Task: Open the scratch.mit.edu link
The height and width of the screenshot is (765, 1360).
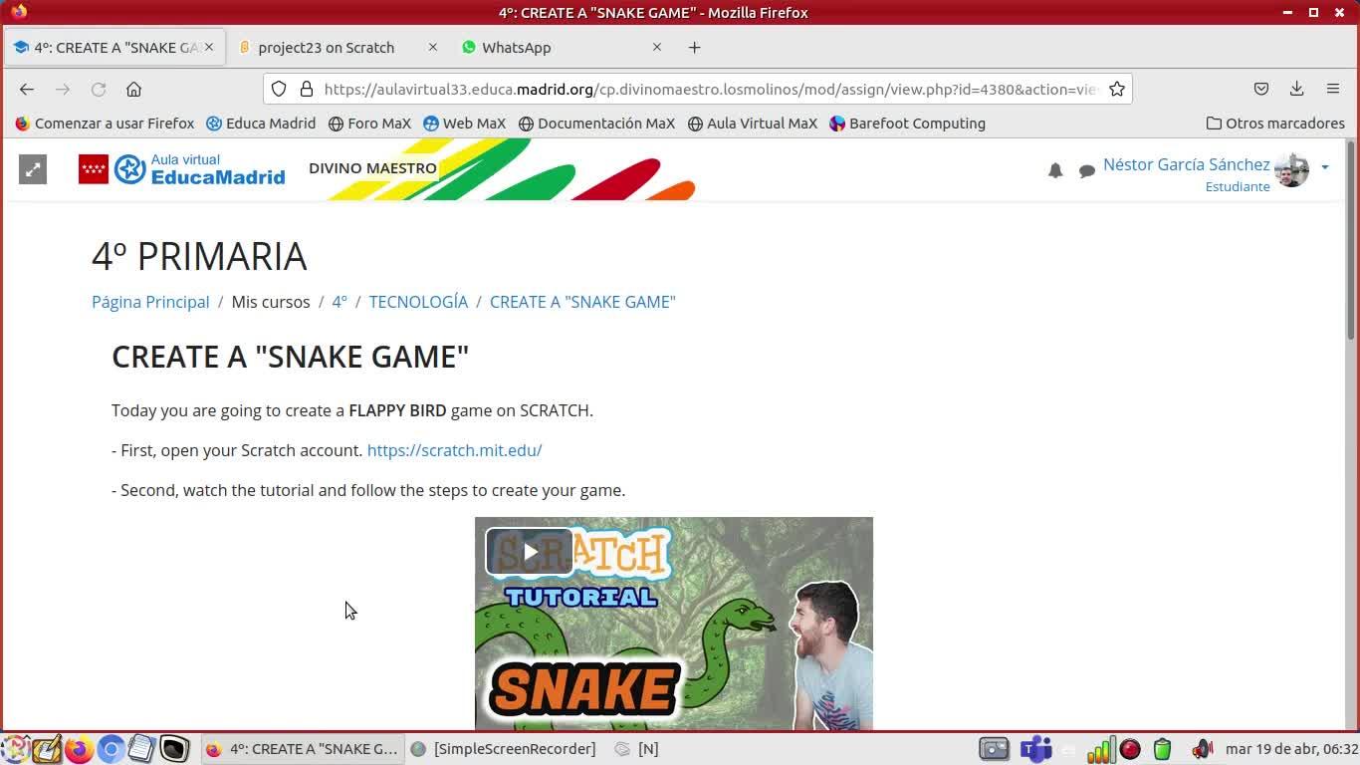Action: 454,450
